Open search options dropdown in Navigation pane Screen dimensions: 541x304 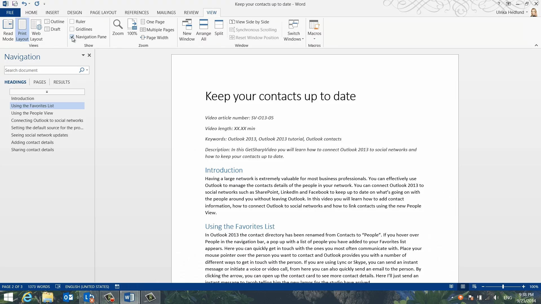point(87,70)
